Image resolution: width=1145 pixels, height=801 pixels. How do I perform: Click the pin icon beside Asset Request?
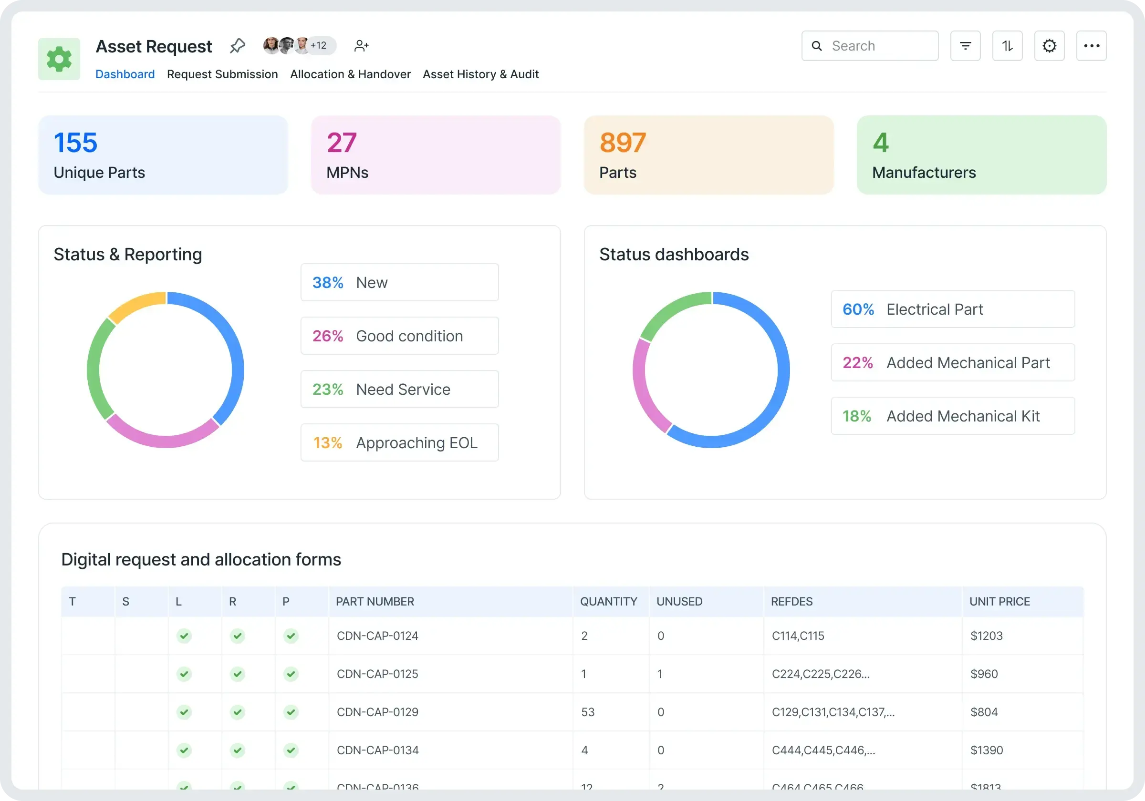pos(238,46)
